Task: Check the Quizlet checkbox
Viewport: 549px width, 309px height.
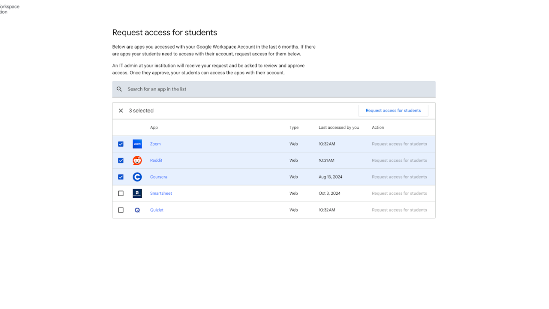Action: click(x=121, y=210)
